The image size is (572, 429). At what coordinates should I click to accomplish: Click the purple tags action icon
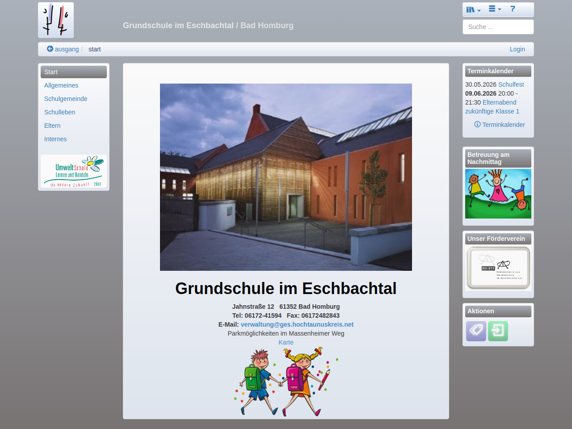coord(476,331)
